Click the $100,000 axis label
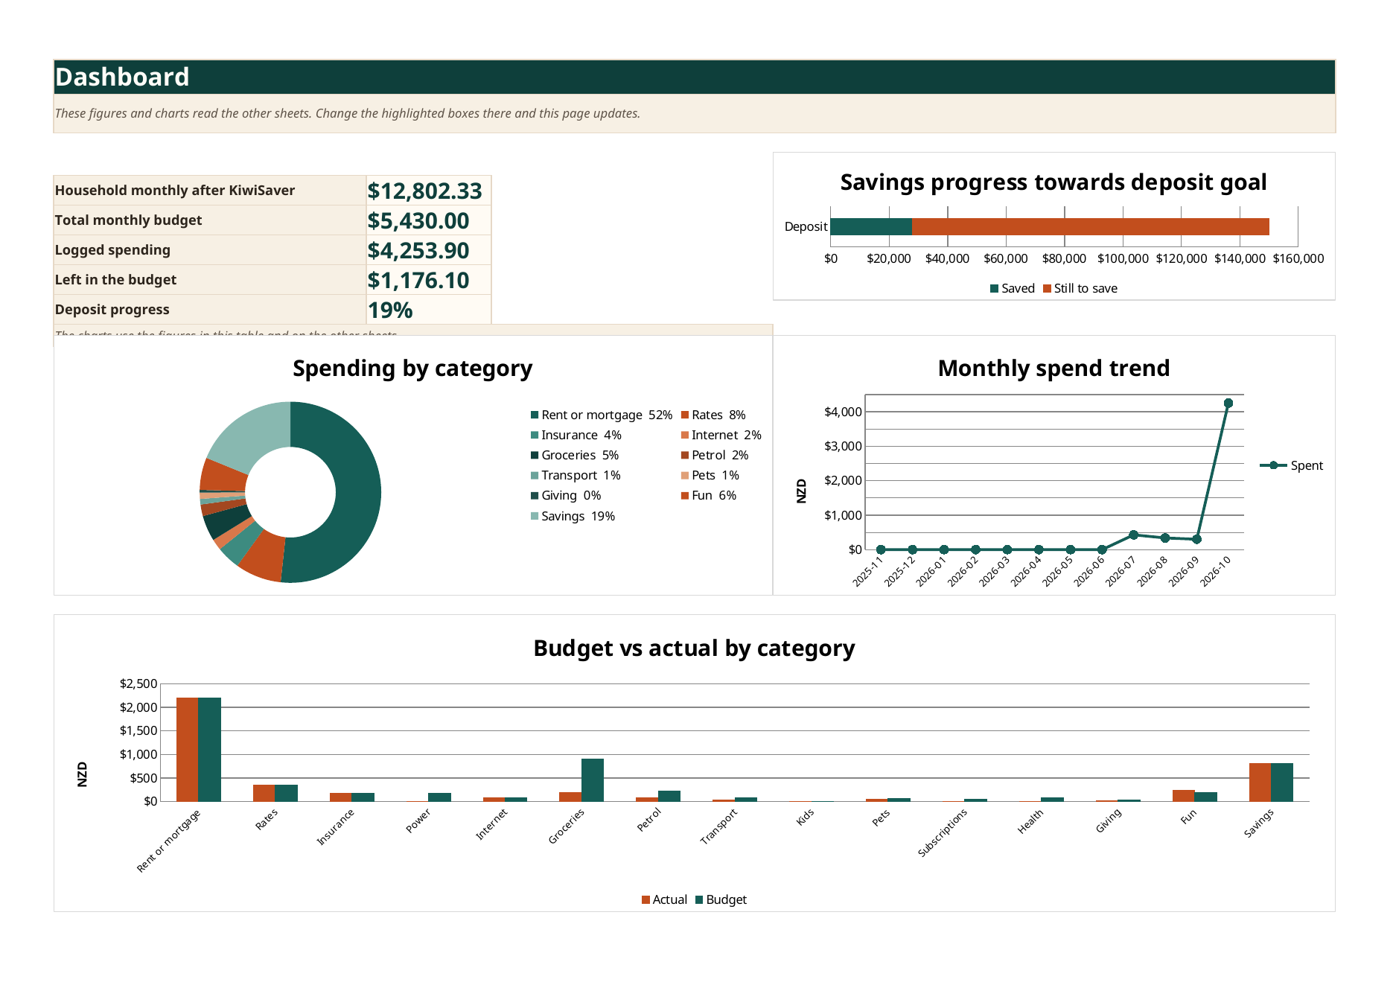The width and height of the screenshot is (1393, 985). pyautogui.click(x=1123, y=258)
